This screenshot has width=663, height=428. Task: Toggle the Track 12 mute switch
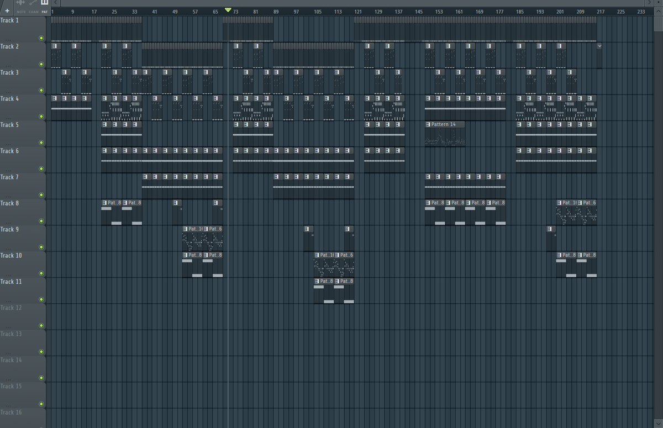[x=41, y=325]
